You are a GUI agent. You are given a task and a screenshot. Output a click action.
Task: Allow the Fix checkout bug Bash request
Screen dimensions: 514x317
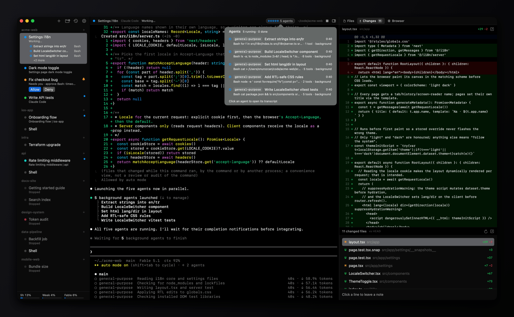pos(35,90)
